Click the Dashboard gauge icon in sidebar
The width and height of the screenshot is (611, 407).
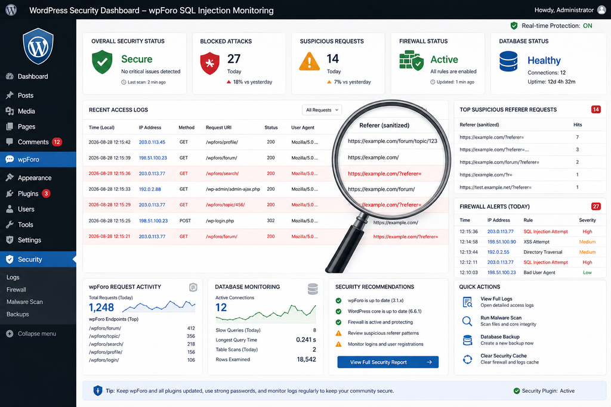point(10,76)
